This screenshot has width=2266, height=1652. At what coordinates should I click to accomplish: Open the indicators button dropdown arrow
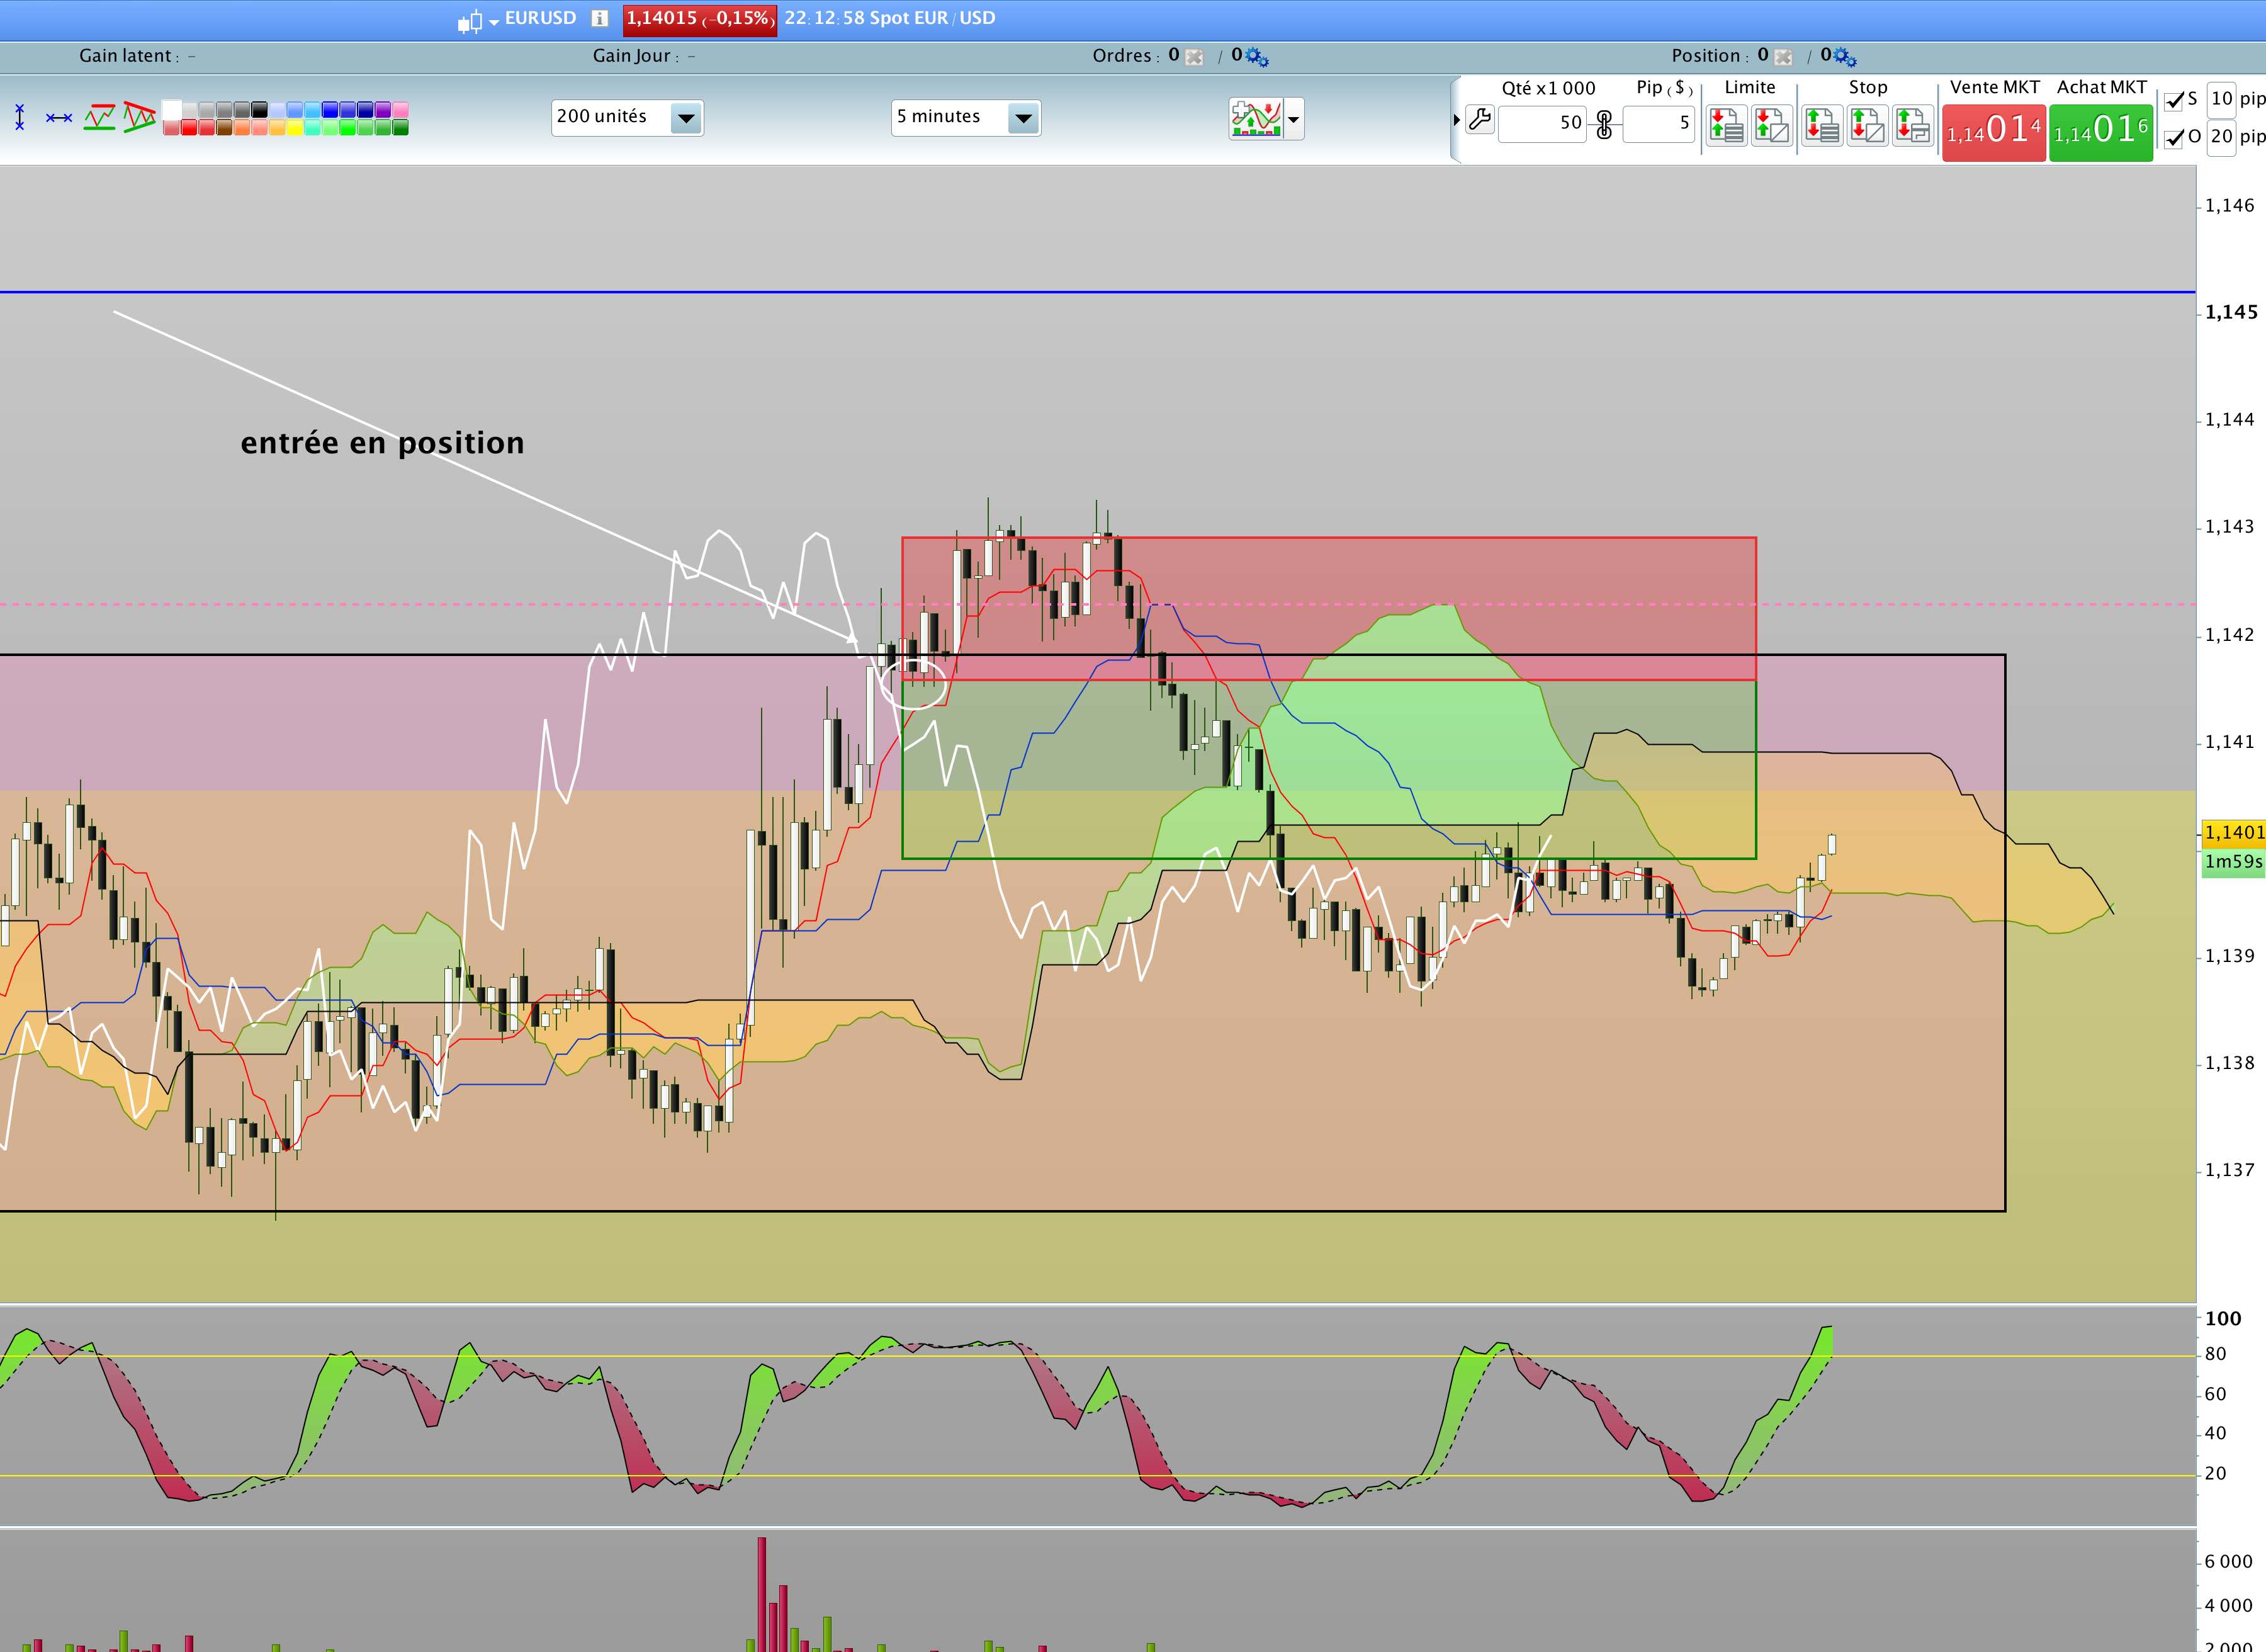(1294, 120)
